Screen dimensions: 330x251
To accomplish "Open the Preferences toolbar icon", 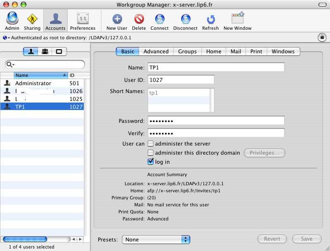I will (x=82, y=19).
